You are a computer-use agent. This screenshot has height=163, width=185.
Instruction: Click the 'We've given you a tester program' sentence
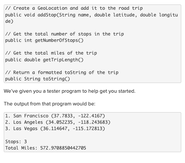coord(70,91)
